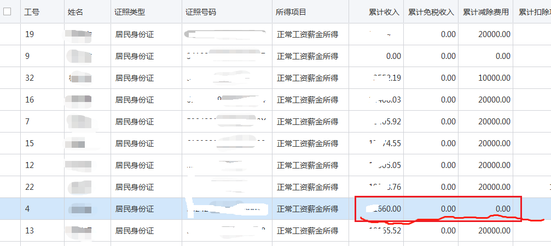Click 正常工资薪金所得 in the 工号 16 row
Image resolution: width=551 pixels, height=246 pixels.
point(308,100)
